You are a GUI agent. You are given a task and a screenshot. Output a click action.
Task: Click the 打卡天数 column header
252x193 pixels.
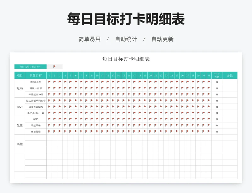pyautogui.click(x=217, y=76)
